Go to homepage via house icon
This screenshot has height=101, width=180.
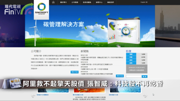click(53, 2)
